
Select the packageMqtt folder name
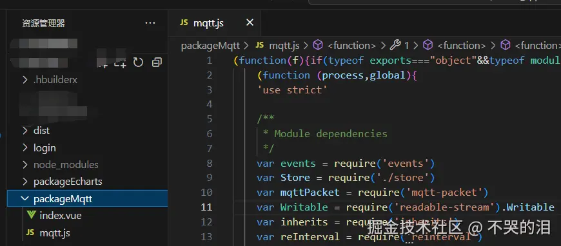[x=63, y=199]
